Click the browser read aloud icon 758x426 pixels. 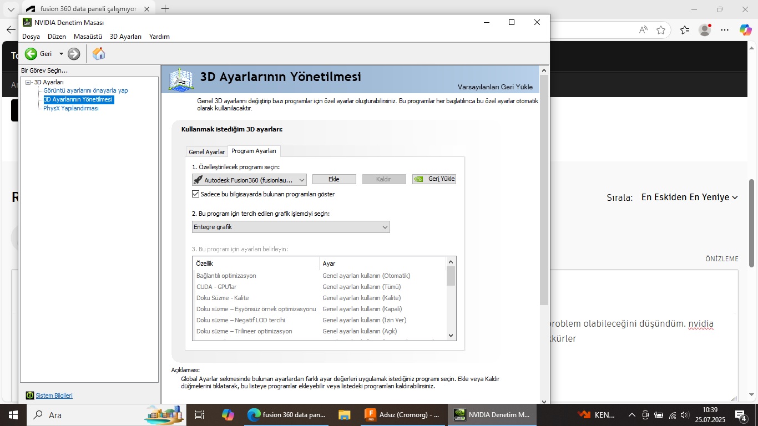tap(643, 30)
